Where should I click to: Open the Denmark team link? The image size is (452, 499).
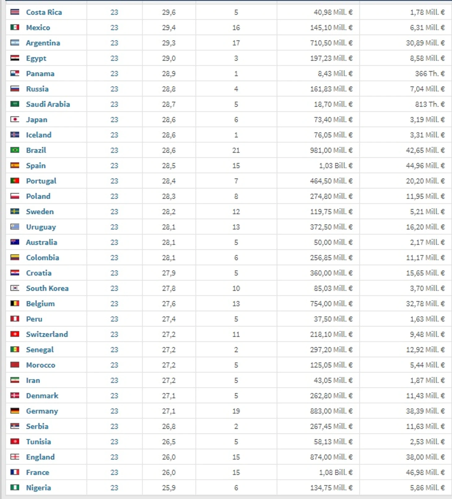pyautogui.click(x=42, y=396)
